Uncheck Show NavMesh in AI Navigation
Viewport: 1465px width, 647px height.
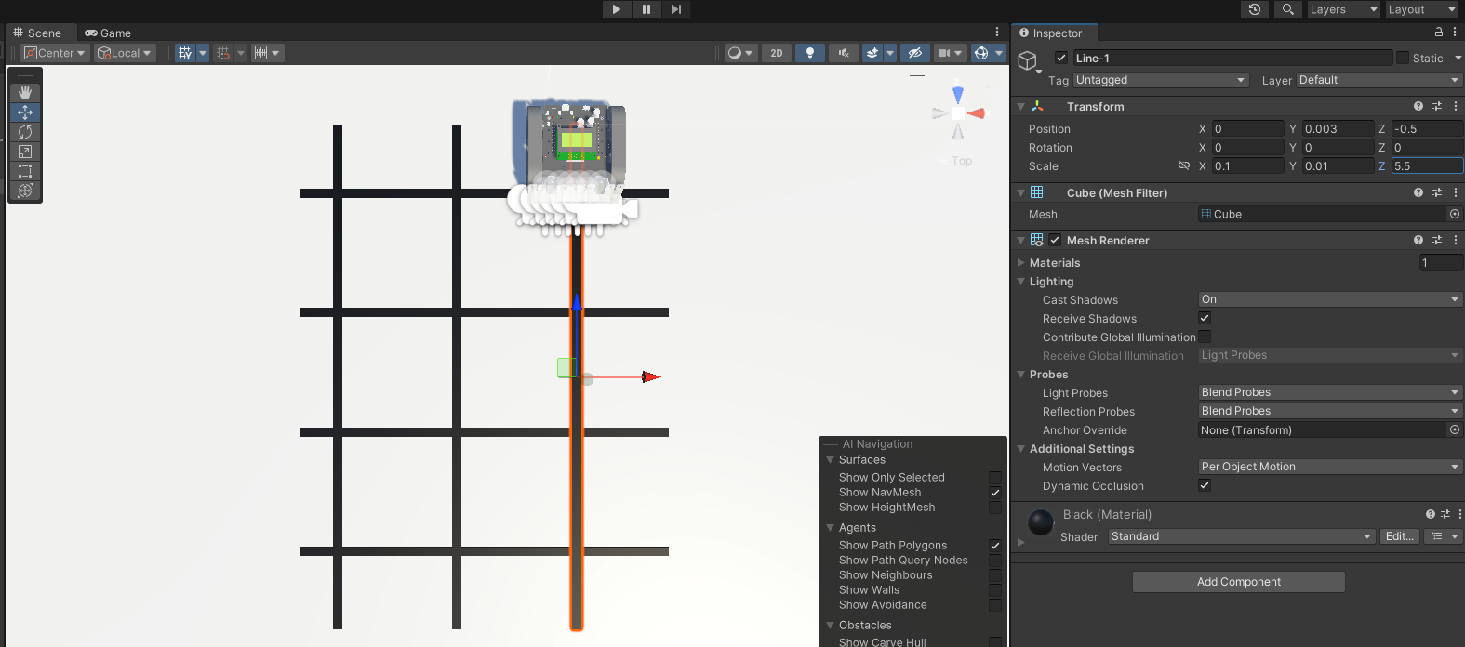pos(995,493)
